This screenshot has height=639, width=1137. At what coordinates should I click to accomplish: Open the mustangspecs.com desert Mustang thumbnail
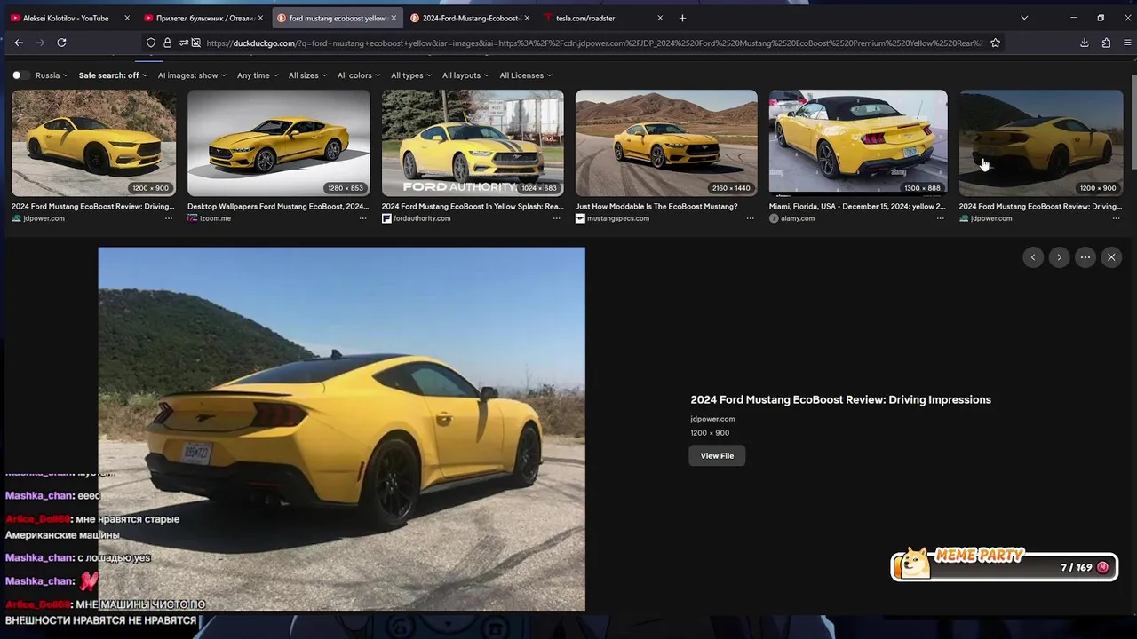click(666, 143)
